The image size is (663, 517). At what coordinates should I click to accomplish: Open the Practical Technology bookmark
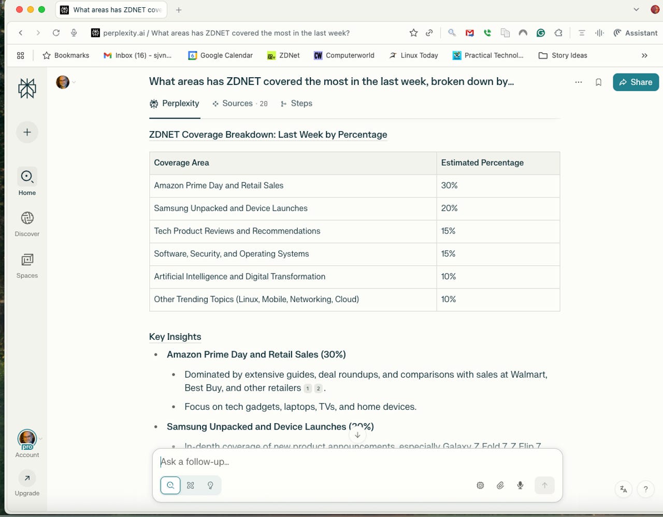coord(488,55)
